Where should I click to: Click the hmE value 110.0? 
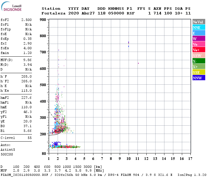coord(26,107)
